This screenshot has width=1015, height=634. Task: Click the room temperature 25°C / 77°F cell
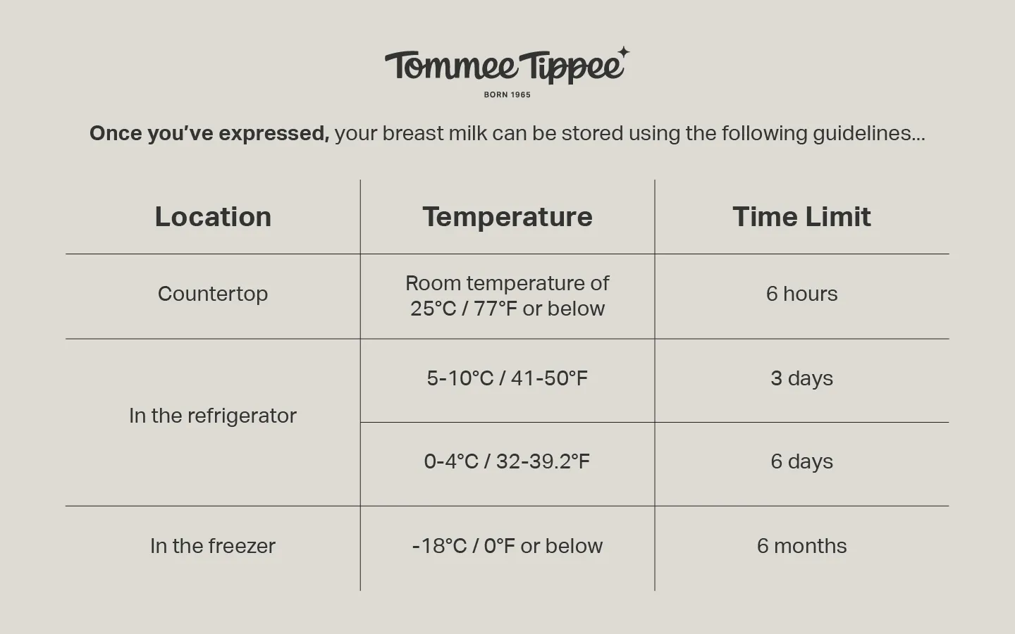pyautogui.click(x=508, y=296)
